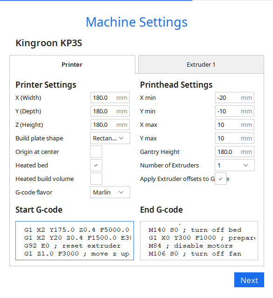Click the 'M106 S0 ; turn off fan' line
Viewport: 273px width, 298px height.
click(195, 254)
